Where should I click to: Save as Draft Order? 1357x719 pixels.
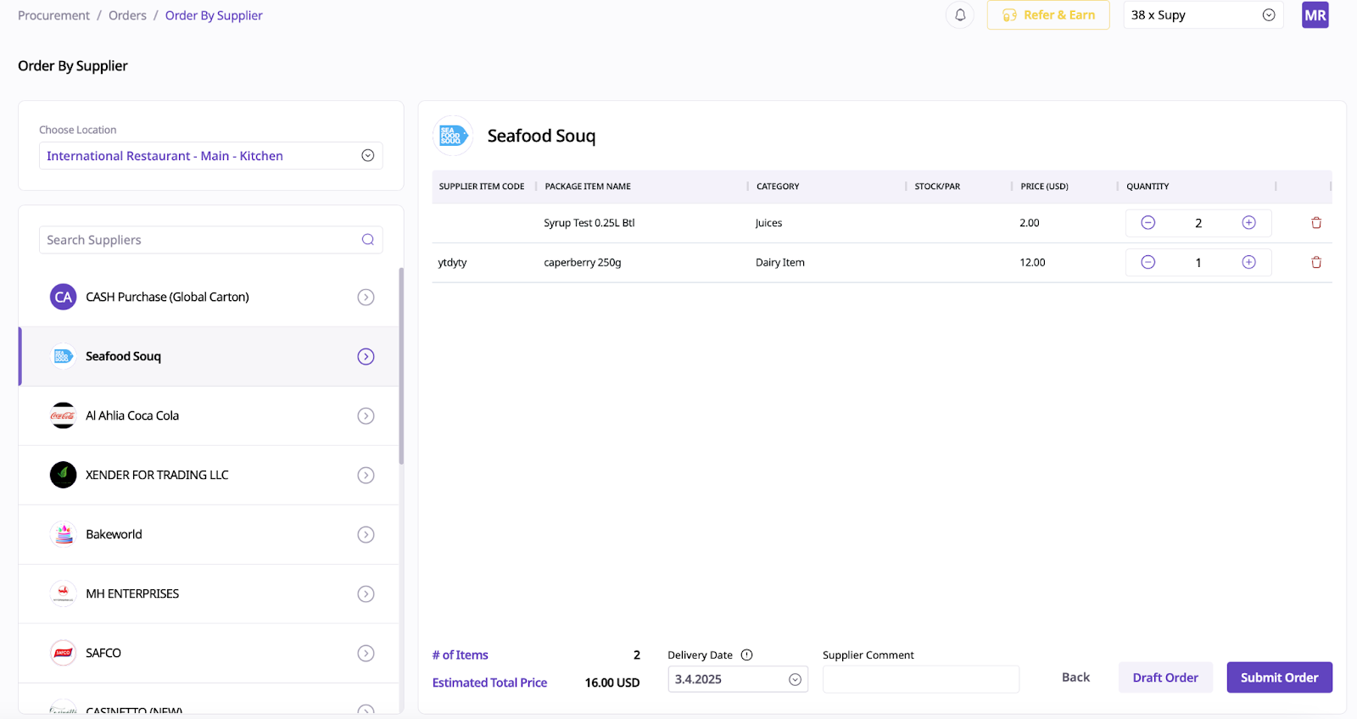point(1164,677)
